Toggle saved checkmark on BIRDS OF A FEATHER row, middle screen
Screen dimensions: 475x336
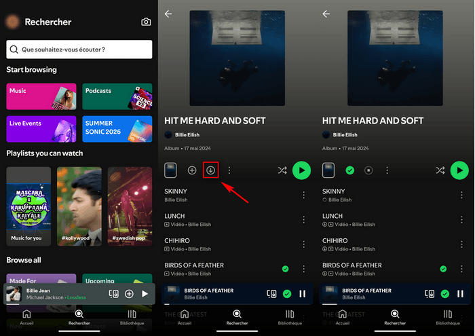coord(286,269)
